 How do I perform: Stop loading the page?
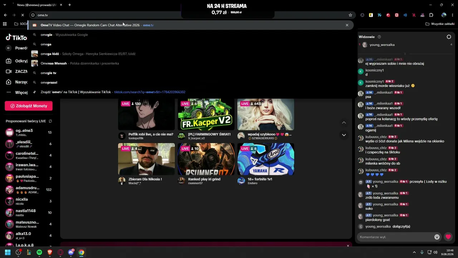pos(22,15)
